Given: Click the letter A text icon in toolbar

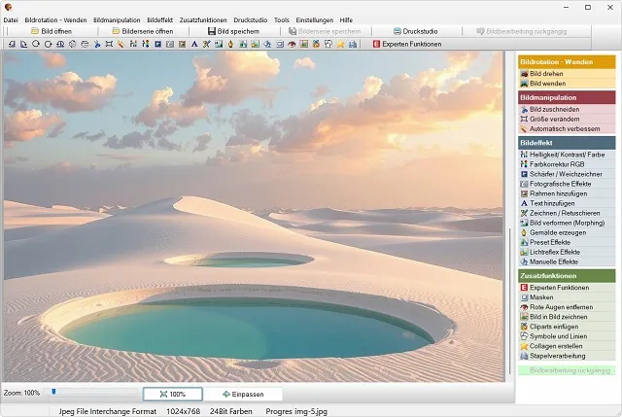Looking at the screenshot, I should pyautogui.click(x=194, y=45).
